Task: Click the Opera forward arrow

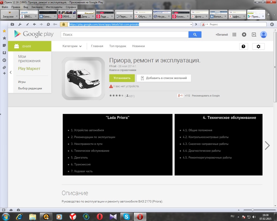Action: coord(41,24)
